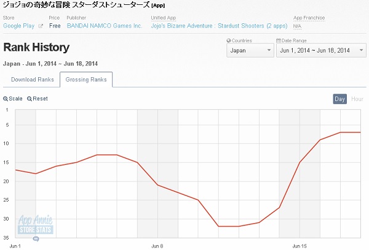Open the Jun 1 – Jun 18 date range dropdown

(x=317, y=50)
